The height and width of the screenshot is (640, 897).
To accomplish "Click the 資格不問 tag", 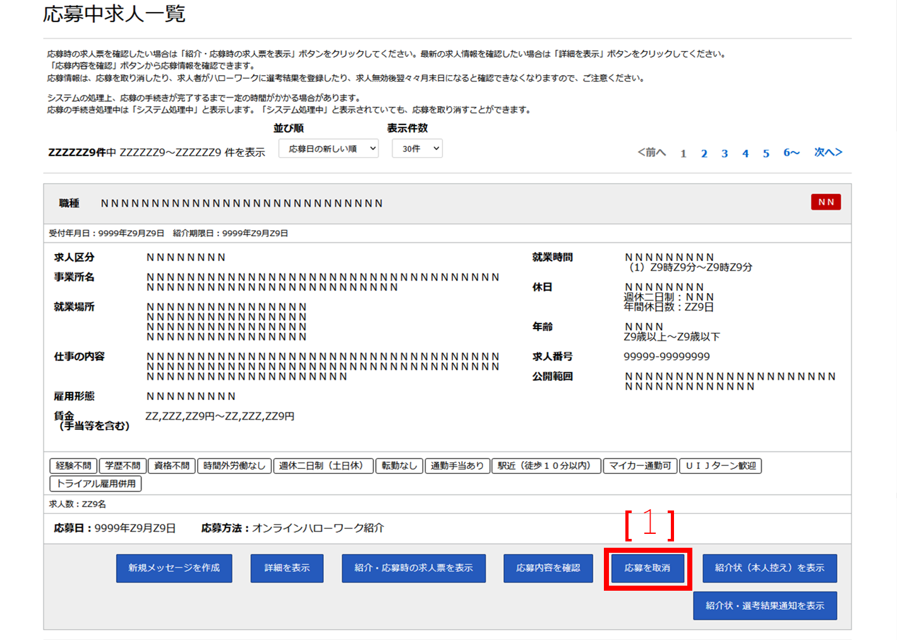I will coord(172,466).
